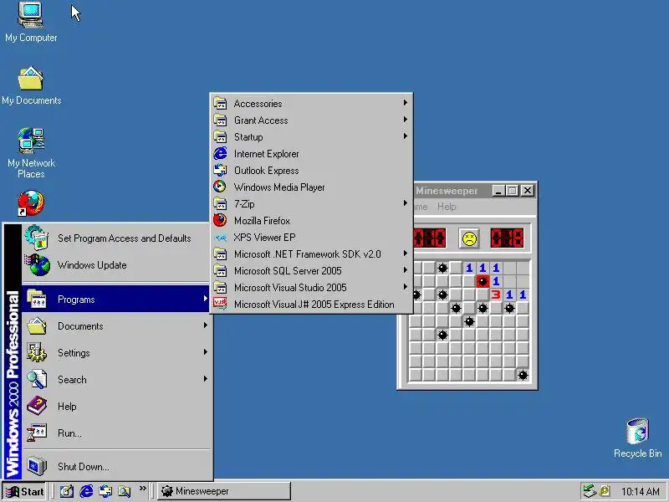669x502 pixels.
Task: Click the Visual J# 2005 Express icon
Action: click(220, 305)
